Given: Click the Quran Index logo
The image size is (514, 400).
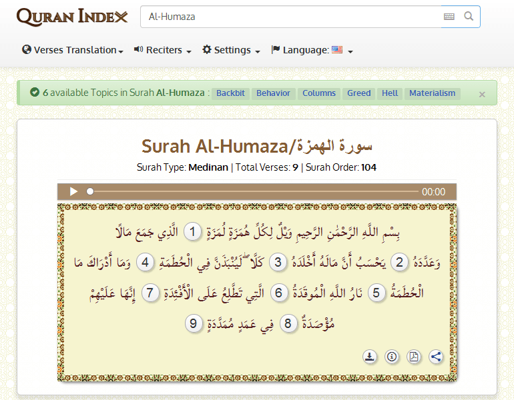Looking at the screenshot, I should 71,17.
